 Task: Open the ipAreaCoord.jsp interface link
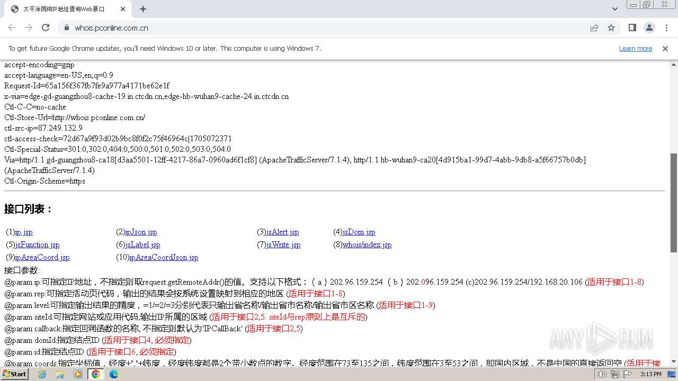pos(42,258)
